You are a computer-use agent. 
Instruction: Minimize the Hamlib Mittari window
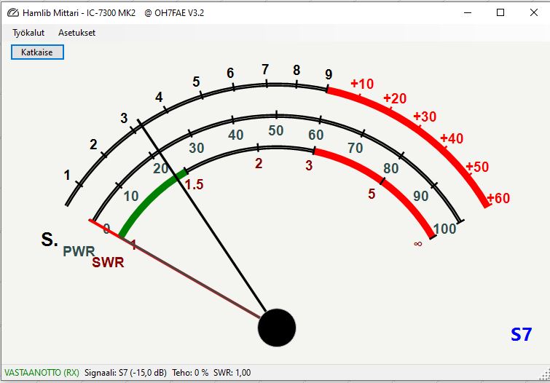click(468, 13)
